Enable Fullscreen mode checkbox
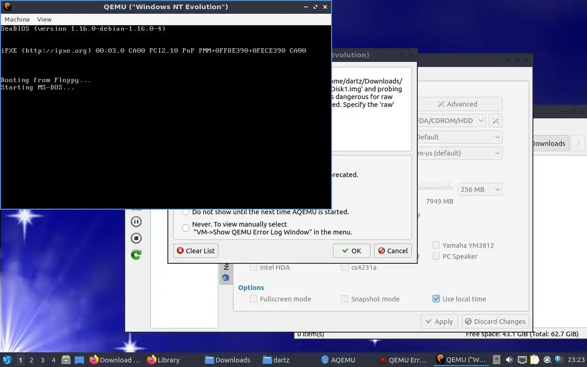This screenshot has width=587, height=367. tap(254, 299)
